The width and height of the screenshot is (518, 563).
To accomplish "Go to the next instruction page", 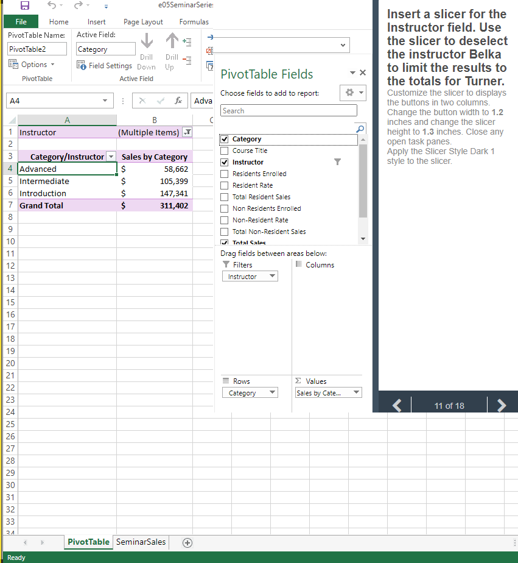I will tap(502, 405).
